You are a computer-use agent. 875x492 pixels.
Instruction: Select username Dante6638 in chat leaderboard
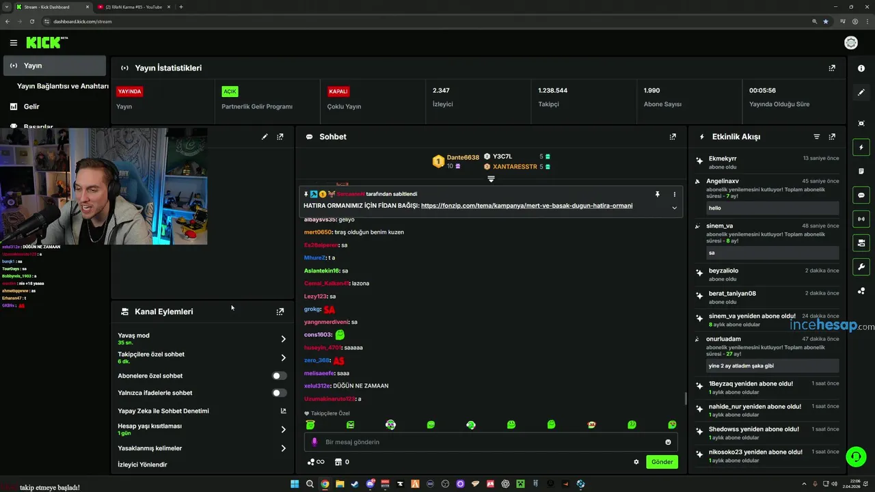463,157
